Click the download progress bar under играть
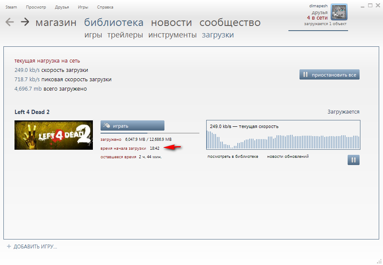Viewport: 383px width, 265px height. (150, 133)
